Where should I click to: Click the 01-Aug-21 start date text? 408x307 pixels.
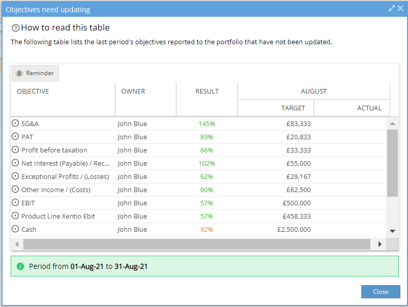coord(87,266)
